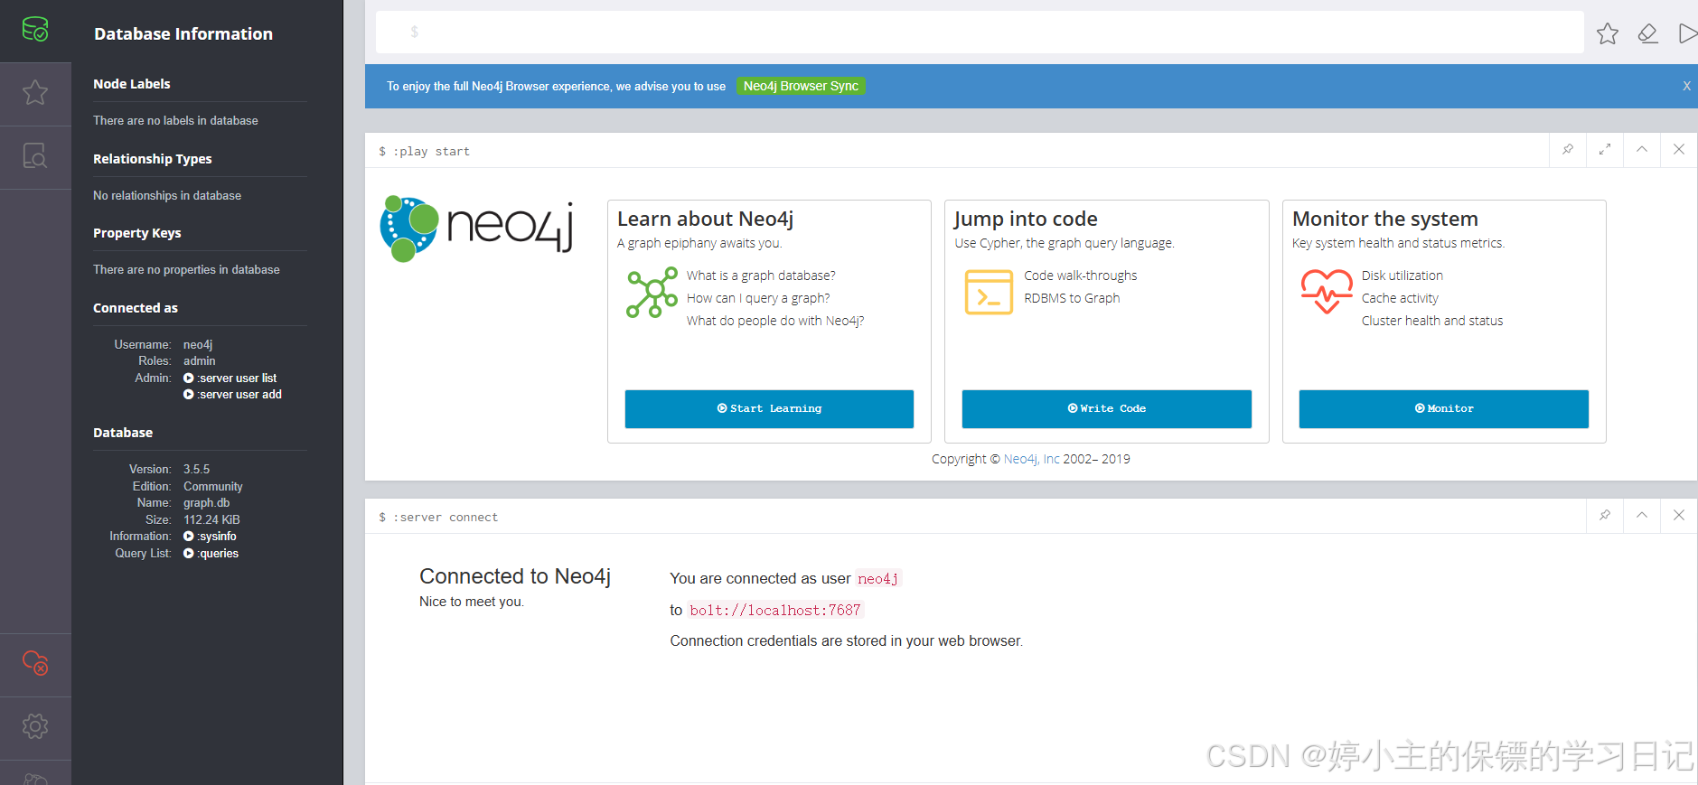Screen dimensions: 1698x785
Task: Click the Start Learning button
Action: pos(769,408)
